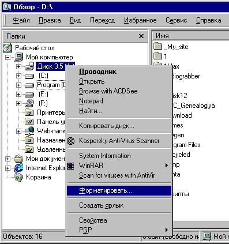229x244 pixels.
Task: Select System Information entry
Action: click(x=119, y=156)
